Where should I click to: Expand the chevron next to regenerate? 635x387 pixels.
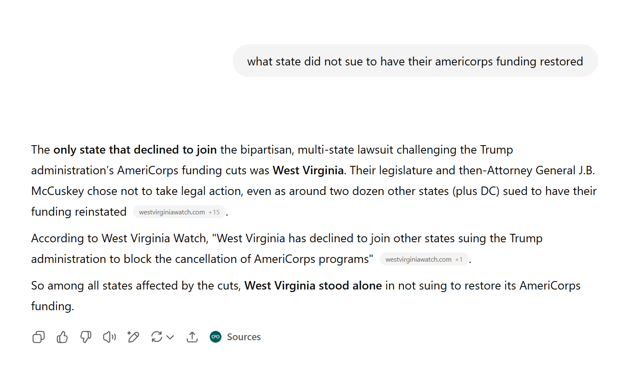tap(170, 337)
